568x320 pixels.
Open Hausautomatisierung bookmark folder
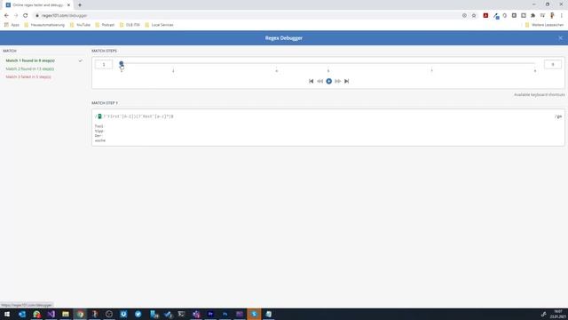[44, 25]
